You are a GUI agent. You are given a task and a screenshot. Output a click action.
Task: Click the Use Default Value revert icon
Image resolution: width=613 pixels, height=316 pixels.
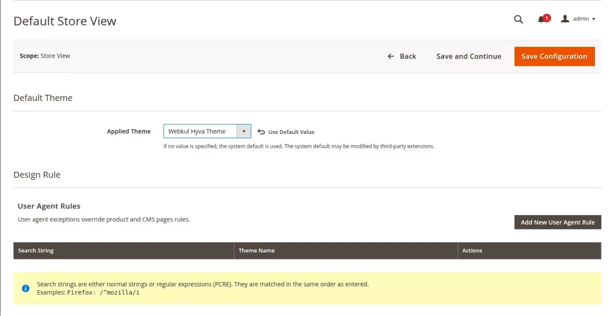[x=262, y=131]
